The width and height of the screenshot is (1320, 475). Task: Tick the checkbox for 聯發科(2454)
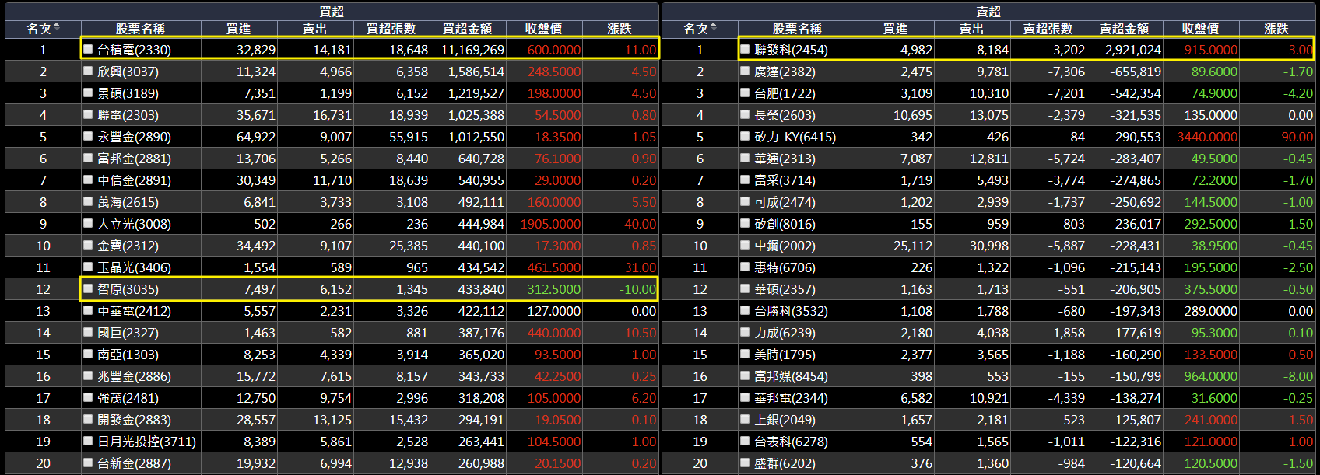pos(745,49)
